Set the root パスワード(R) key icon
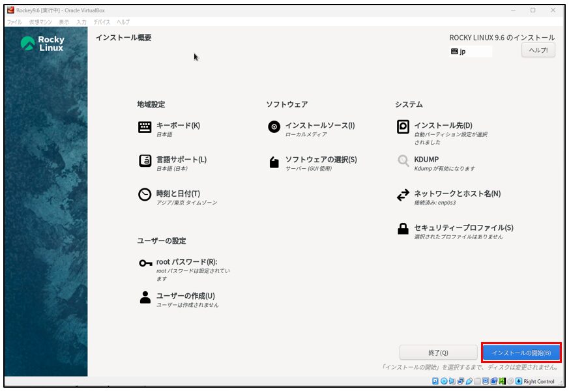Screen dimensions: 569x391 [x=145, y=263]
